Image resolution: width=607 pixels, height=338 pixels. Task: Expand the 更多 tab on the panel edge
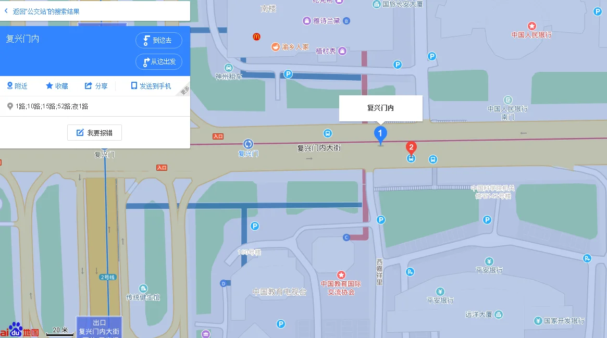coord(185,90)
